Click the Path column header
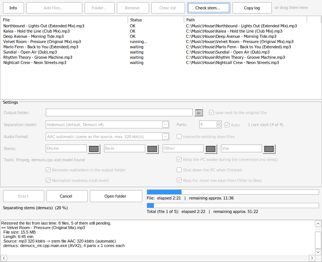This screenshot has width=322, height=262. point(246,20)
